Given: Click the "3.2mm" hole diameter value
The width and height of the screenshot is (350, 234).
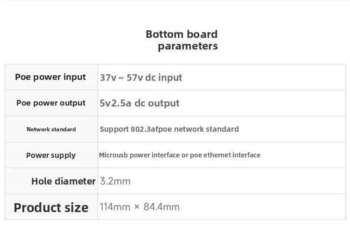Looking at the screenshot, I should (x=115, y=181).
